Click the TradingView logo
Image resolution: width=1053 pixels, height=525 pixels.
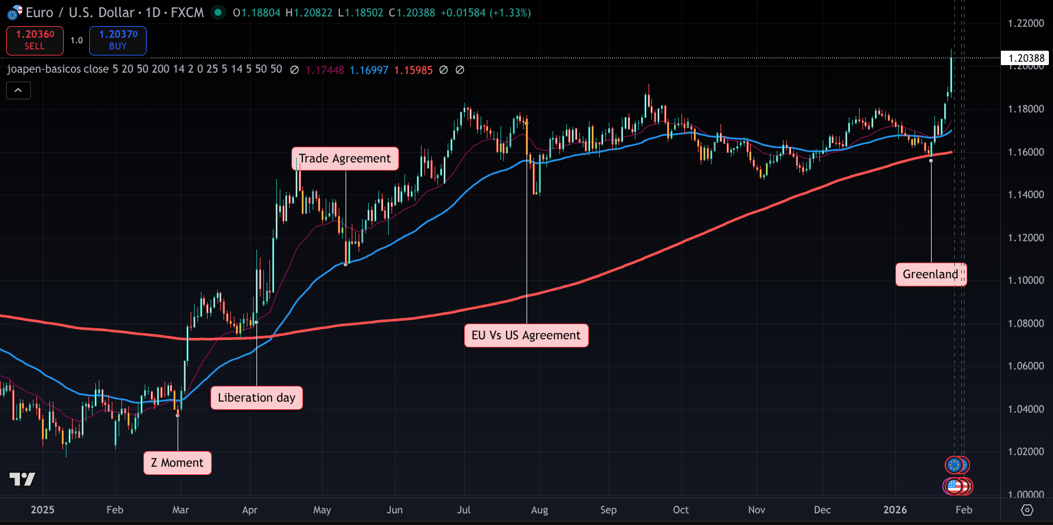coord(22,479)
